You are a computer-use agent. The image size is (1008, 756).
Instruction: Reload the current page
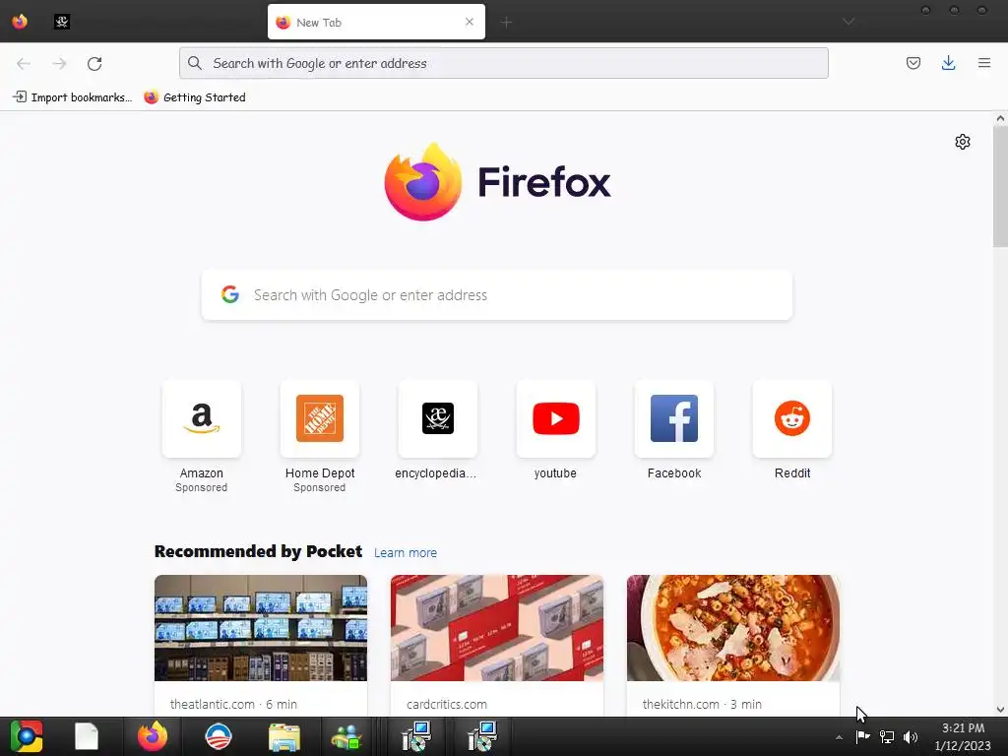point(94,63)
